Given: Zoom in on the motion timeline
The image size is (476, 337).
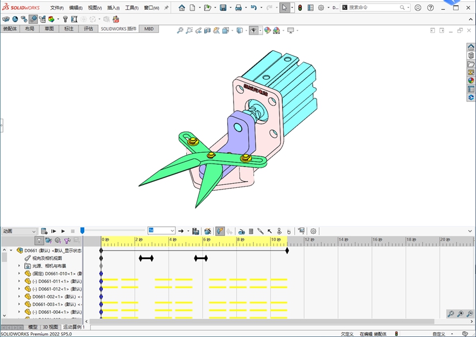Looking at the screenshot, I should tap(460, 314).
